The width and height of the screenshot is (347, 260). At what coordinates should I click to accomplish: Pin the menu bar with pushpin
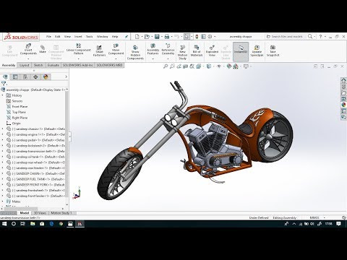(x=127, y=37)
